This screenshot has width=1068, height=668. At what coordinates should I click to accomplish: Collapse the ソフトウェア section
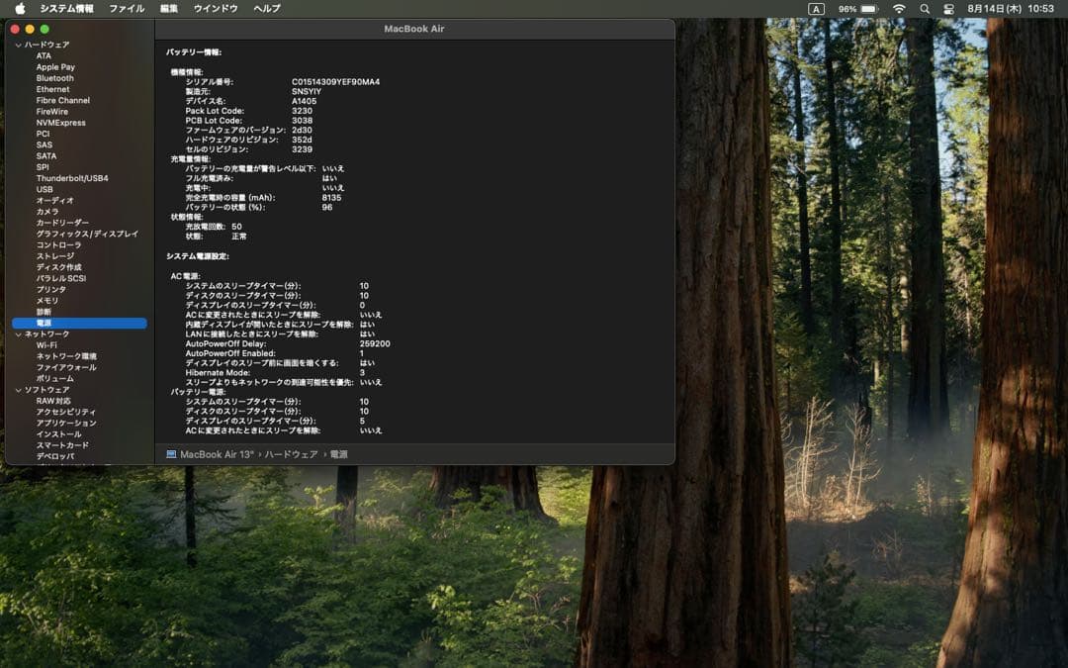(x=18, y=390)
